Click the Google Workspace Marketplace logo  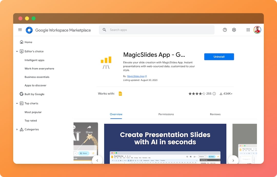pyautogui.click(x=29, y=30)
